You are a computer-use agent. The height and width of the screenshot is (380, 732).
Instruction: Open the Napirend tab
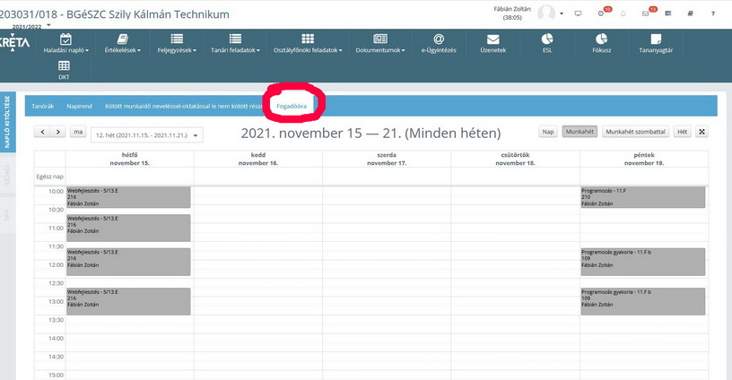point(79,106)
